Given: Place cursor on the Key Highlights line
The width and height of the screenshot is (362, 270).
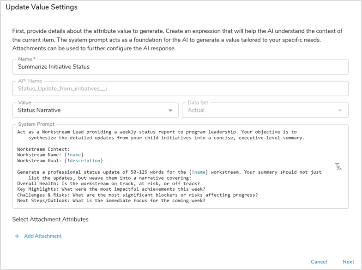Looking at the screenshot, I should (x=111, y=189).
